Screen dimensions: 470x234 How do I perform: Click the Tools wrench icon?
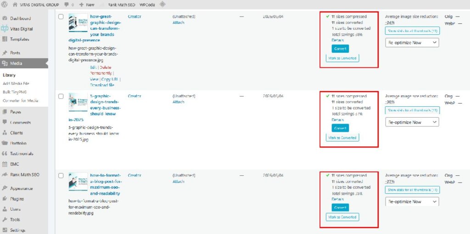(5, 220)
